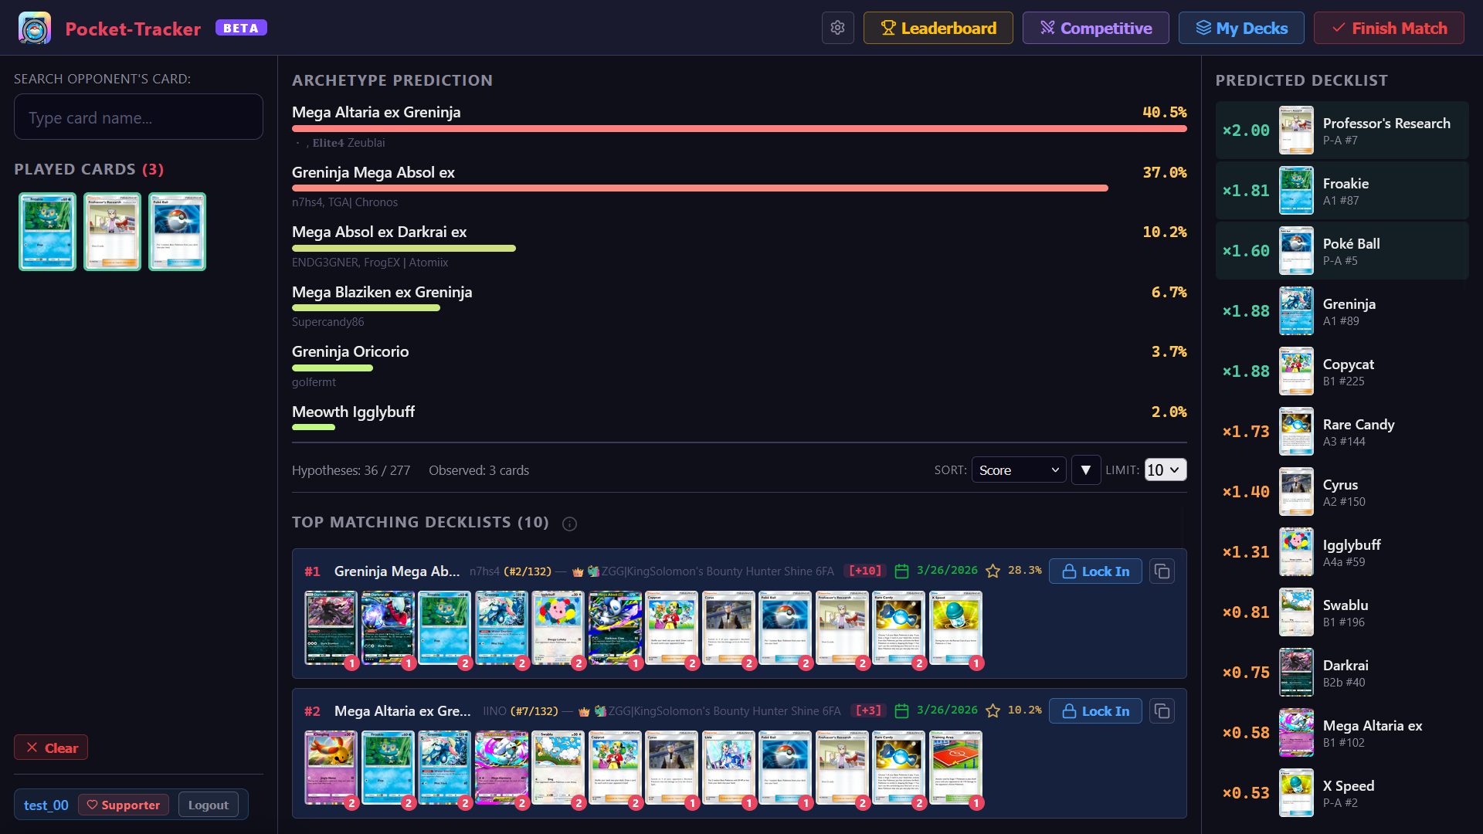Click the Igglybuff card in decklist #1

pos(558,628)
